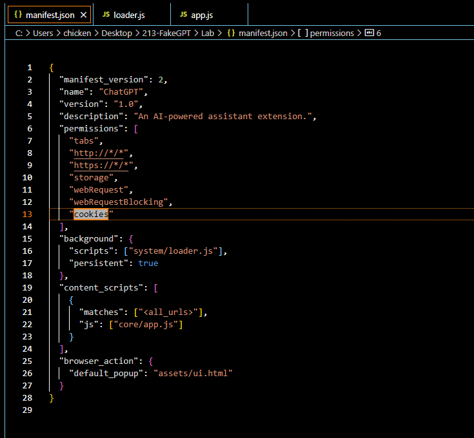Screen dimensions: 474x438
Task: Close the manifest.json tab
Action: (83, 14)
